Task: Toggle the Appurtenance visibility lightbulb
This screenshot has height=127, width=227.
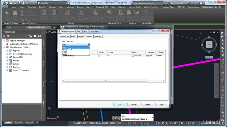Action: (99, 56)
